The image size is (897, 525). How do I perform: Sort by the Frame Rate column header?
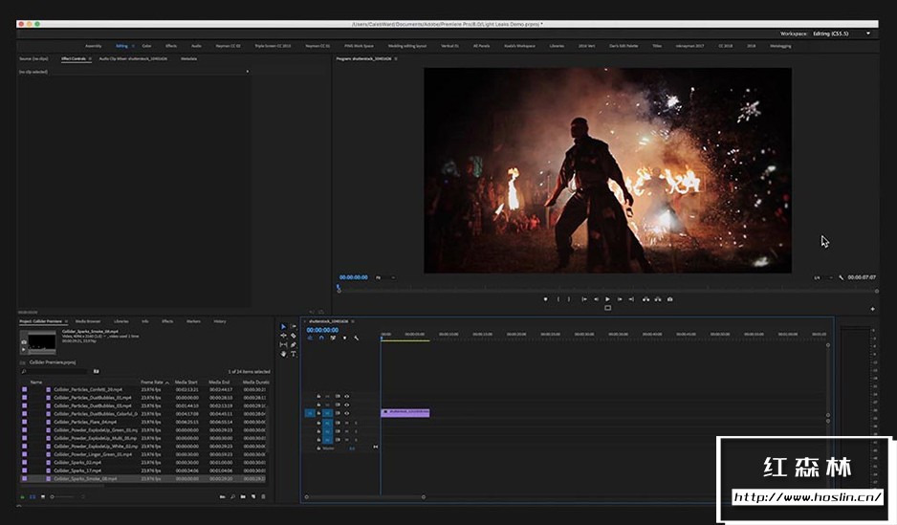151,382
